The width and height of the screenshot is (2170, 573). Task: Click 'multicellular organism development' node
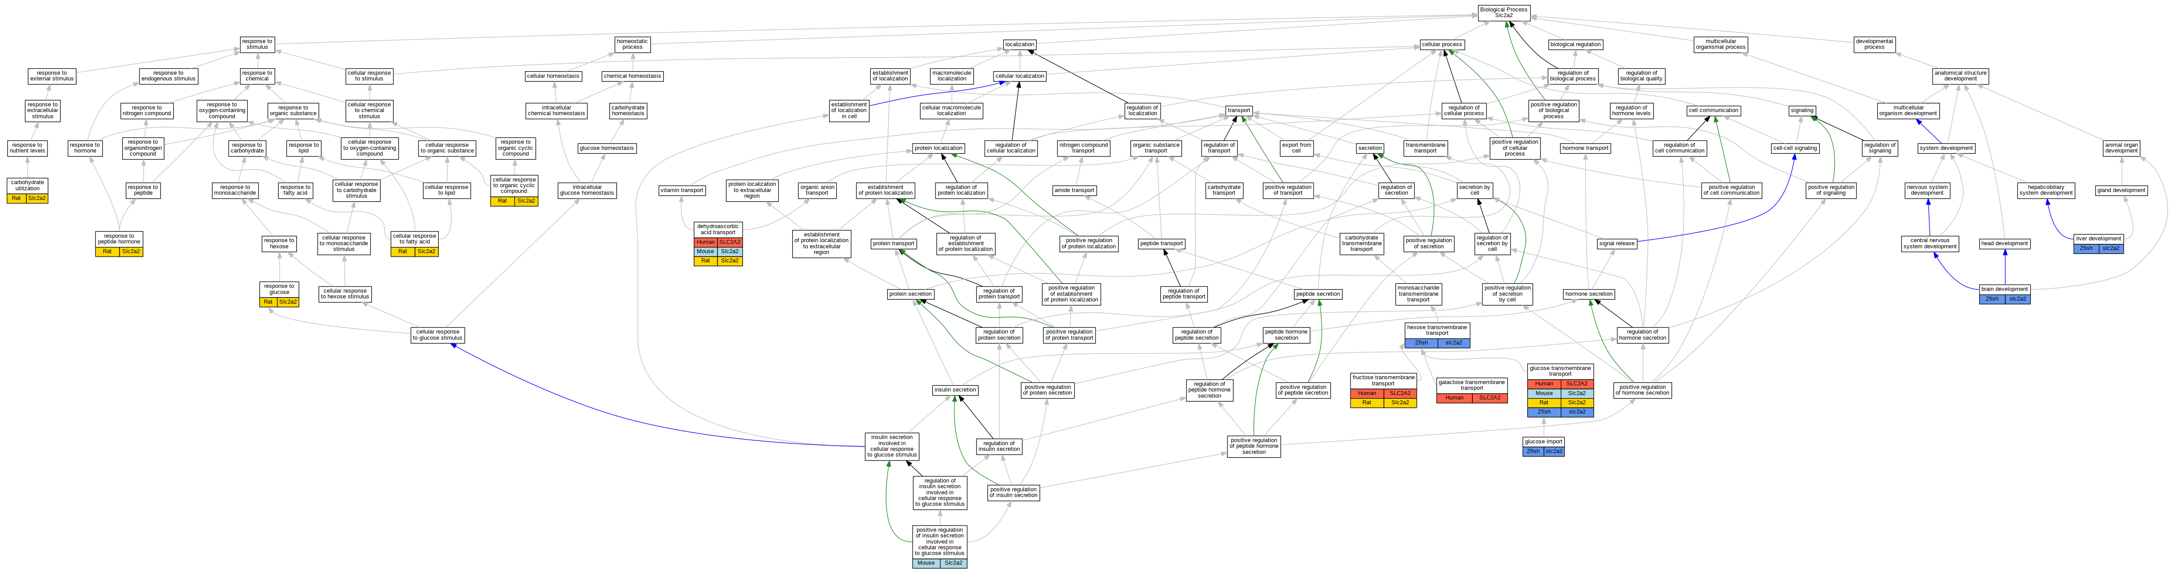[x=1908, y=110]
